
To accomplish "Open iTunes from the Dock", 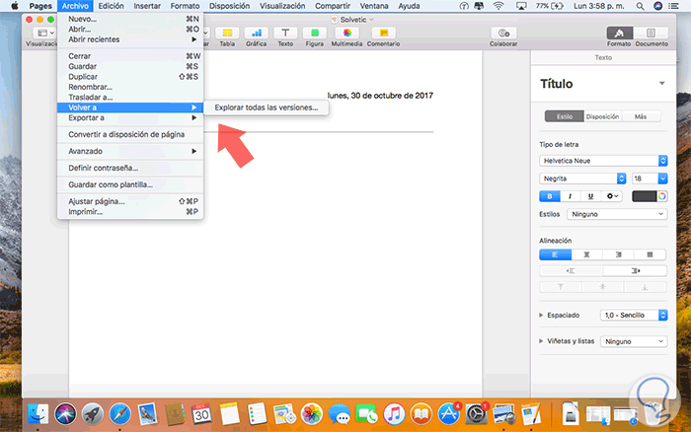I will point(394,414).
